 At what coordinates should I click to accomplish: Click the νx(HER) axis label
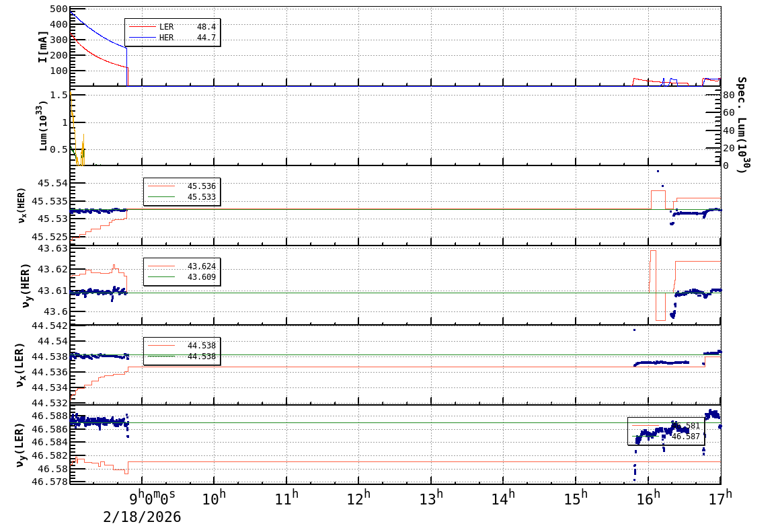22,206
